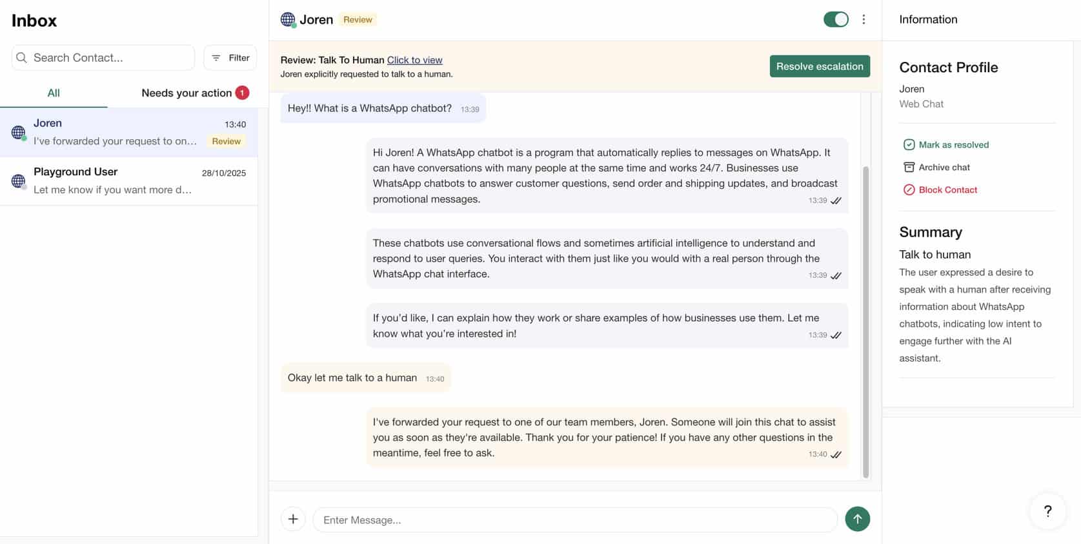Send message with green arrow button
Viewport: 1081px width, 544px height.
(857, 519)
